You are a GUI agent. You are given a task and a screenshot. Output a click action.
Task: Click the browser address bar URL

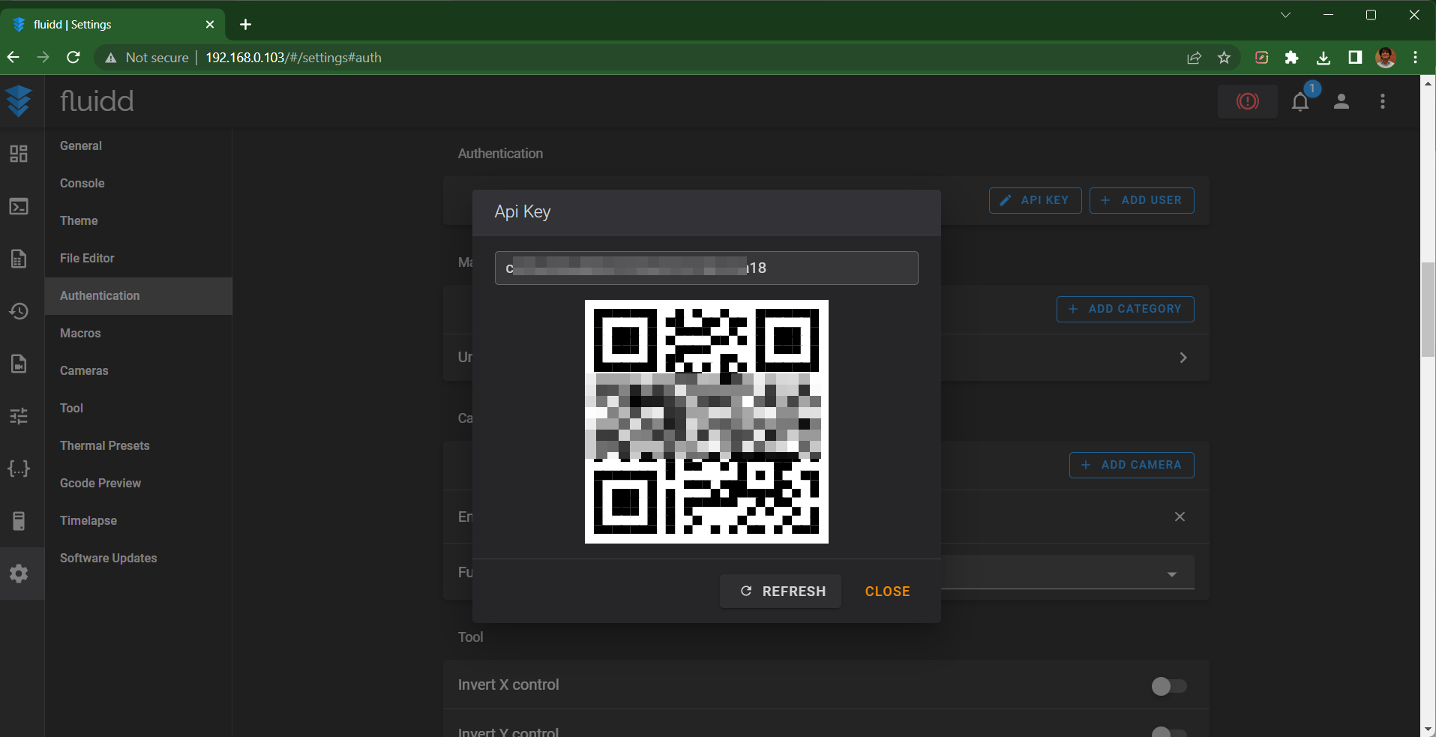click(x=293, y=58)
